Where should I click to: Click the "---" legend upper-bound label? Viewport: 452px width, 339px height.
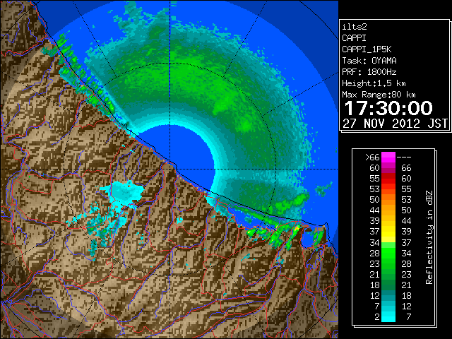pyautogui.click(x=404, y=157)
